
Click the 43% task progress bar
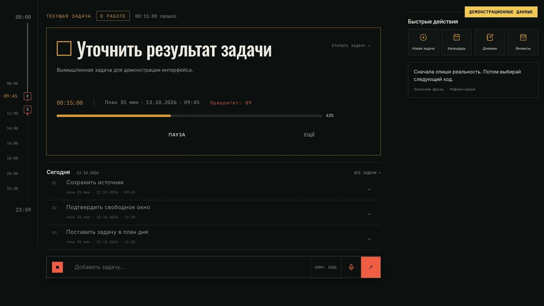[x=189, y=116]
